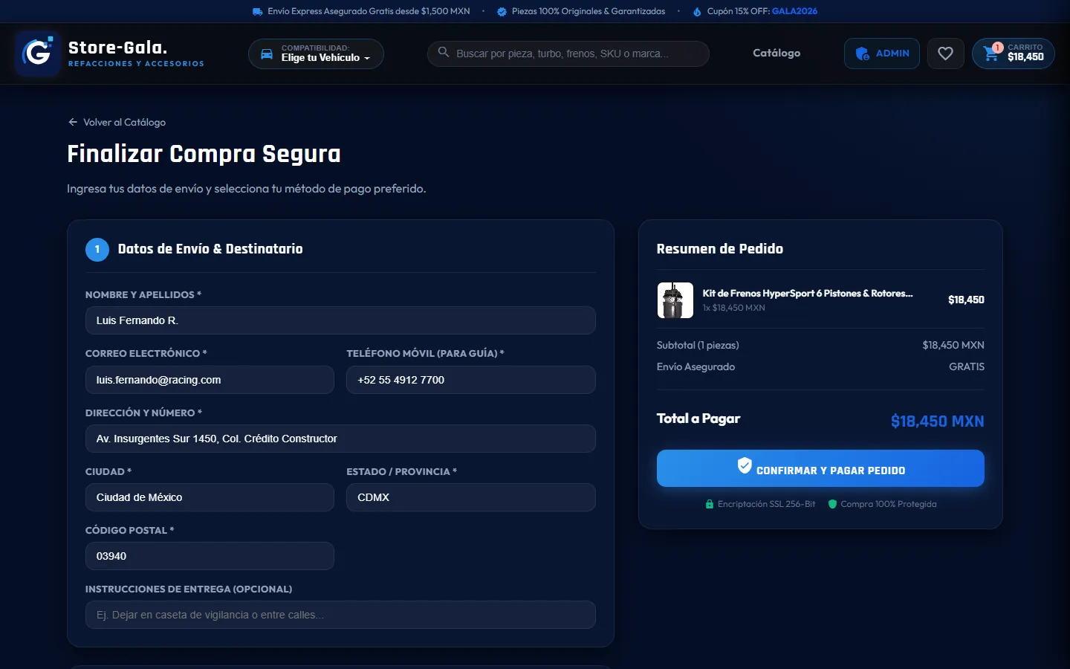Click the Envío Asegurado GRATIS value
Viewport: 1070px width, 669px height.
[x=967, y=366]
